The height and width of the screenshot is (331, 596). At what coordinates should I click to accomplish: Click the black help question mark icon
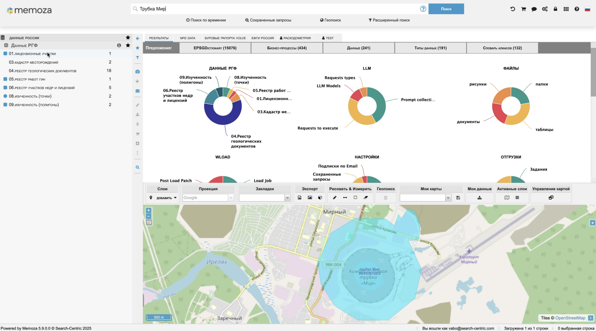(577, 9)
